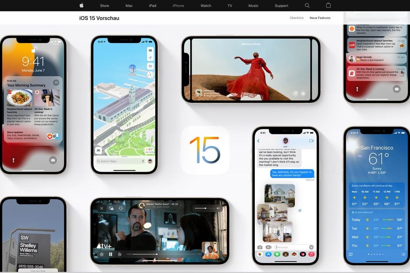Open the Neue Features link
The image size is (410, 273).
tap(320, 18)
